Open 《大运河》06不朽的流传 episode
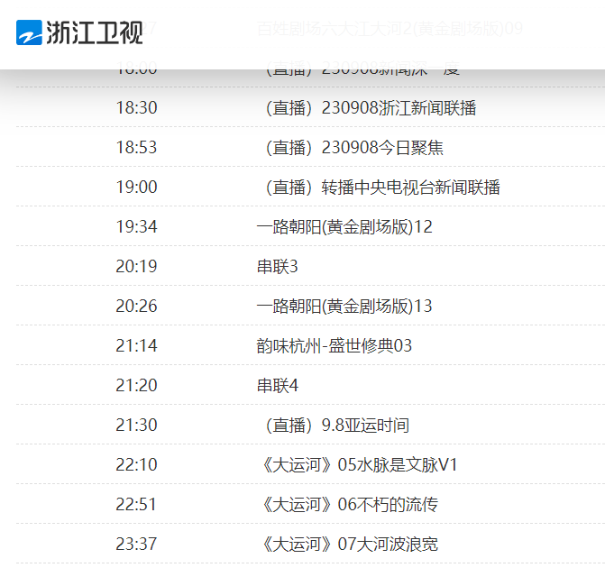The height and width of the screenshot is (586, 605). (x=348, y=505)
